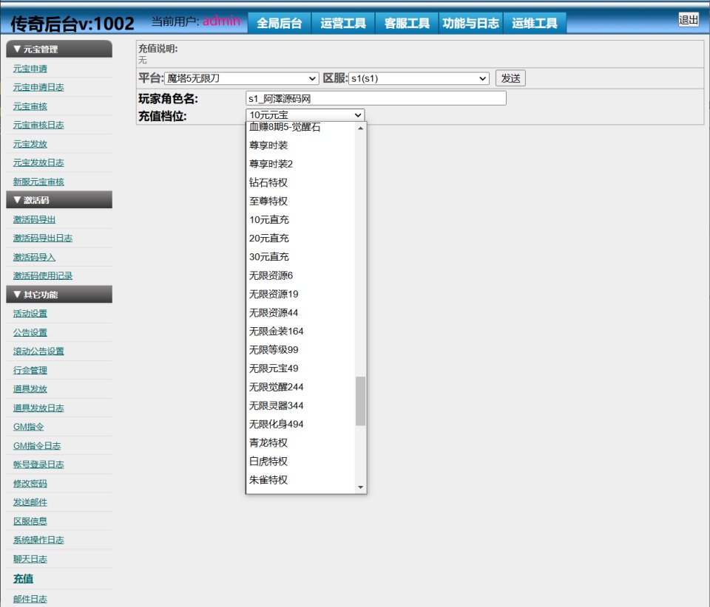Image resolution: width=710 pixels, height=607 pixels.
Task: Open the 区服 dropdown showing s1(s1)
Action: click(419, 78)
